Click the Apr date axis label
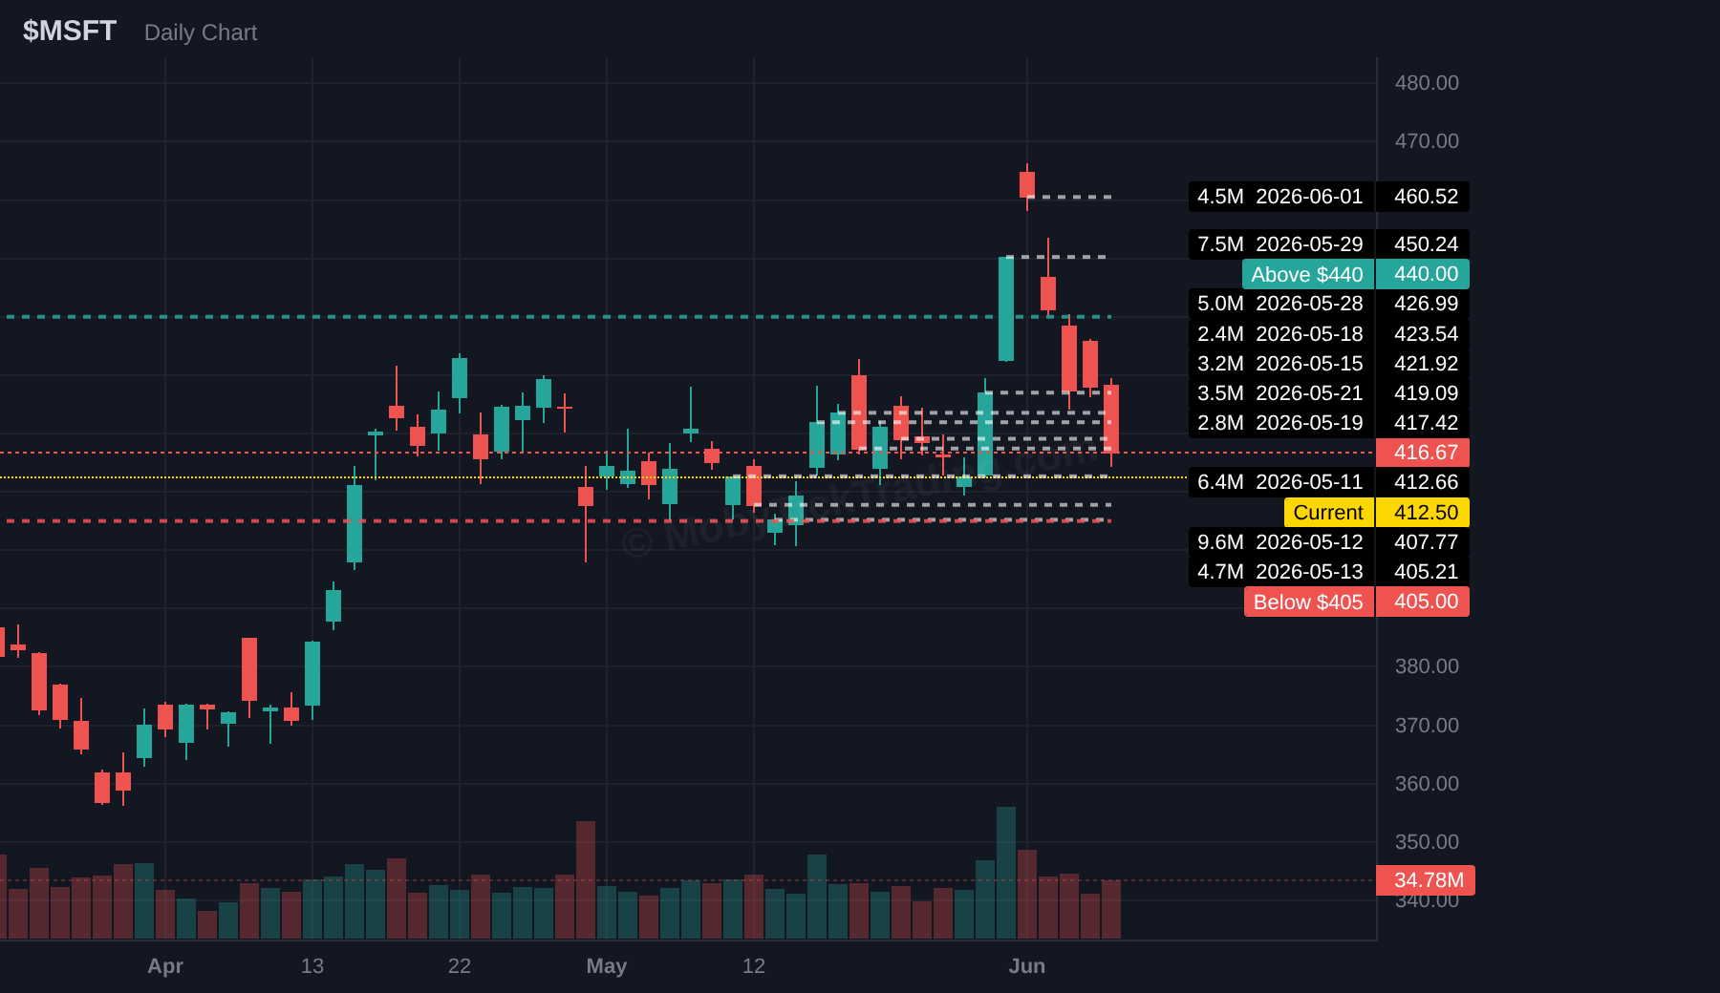 coord(165,966)
